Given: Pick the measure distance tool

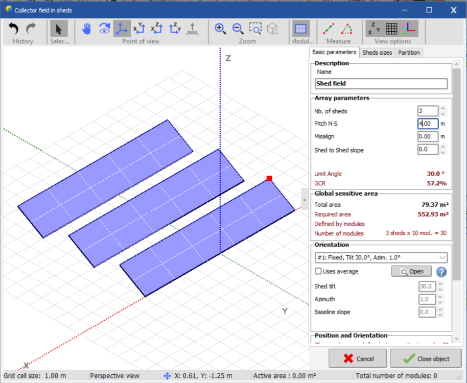Looking at the screenshot, I should pos(329,29).
